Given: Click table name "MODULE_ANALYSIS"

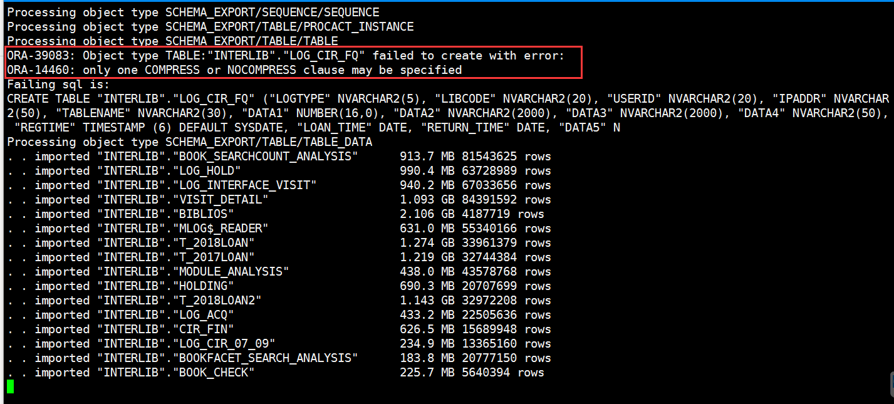Looking at the screenshot, I should pos(231,272).
